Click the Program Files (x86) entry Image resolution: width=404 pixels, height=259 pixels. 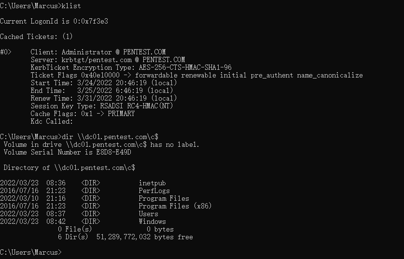click(x=106, y=207)
